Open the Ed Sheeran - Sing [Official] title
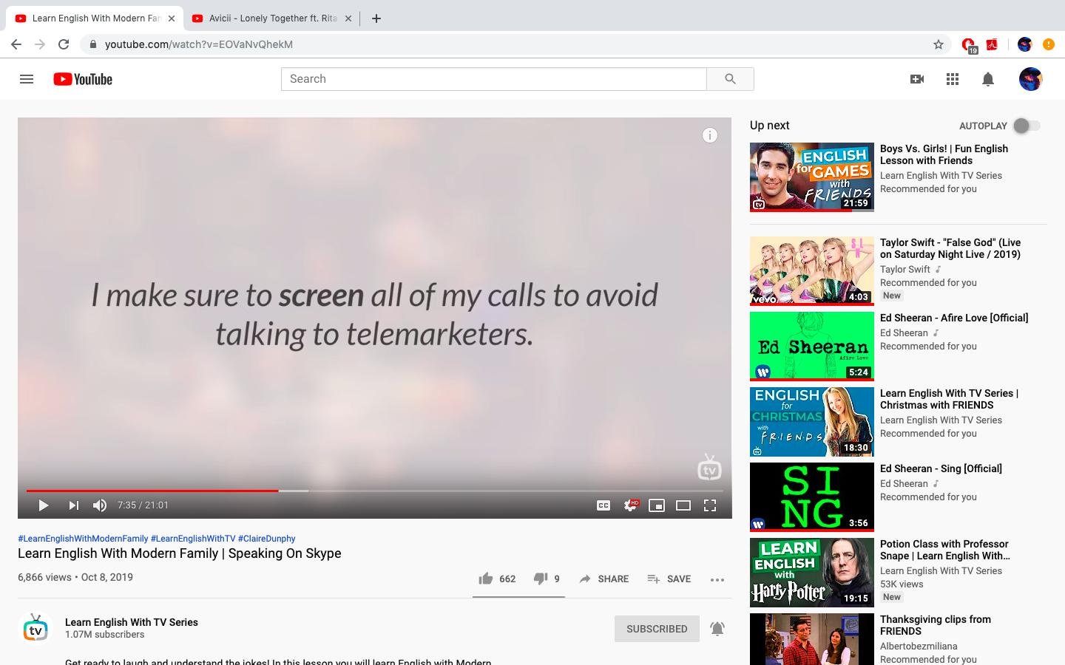Screen dimensions: 1065x665 pos(941,468)
